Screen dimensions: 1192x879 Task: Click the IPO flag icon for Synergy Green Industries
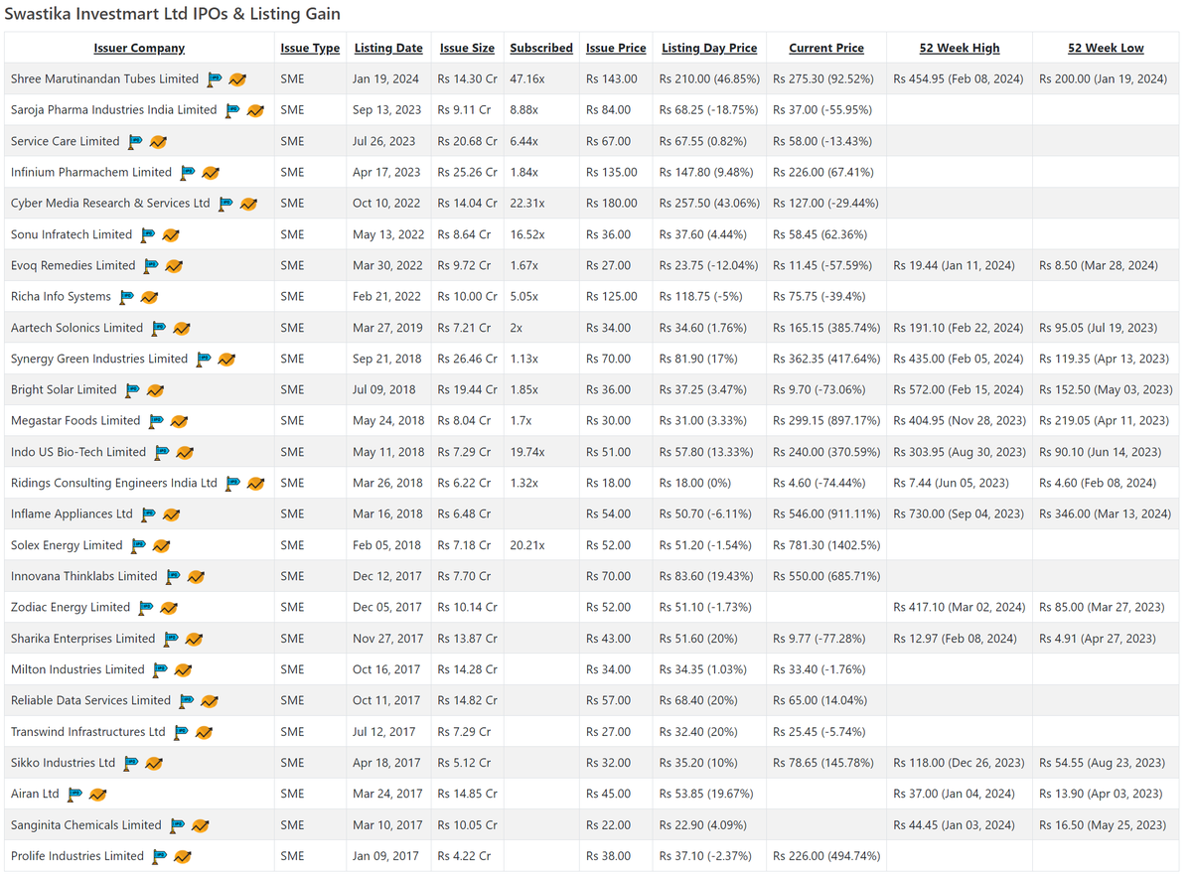205,359
